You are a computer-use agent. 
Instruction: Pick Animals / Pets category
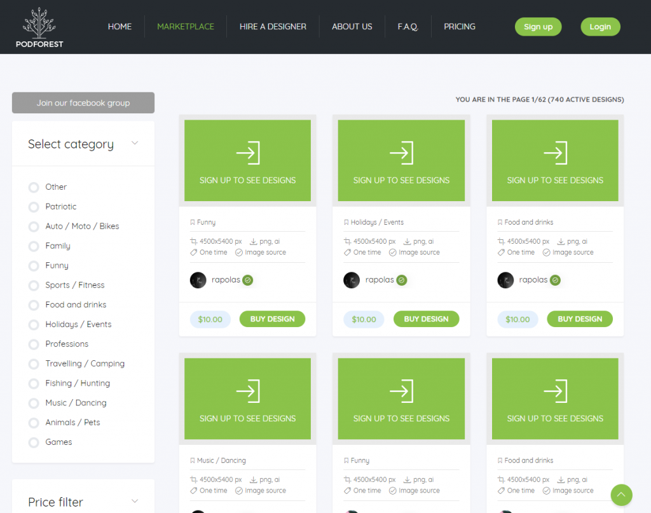[x=34, y=423]
